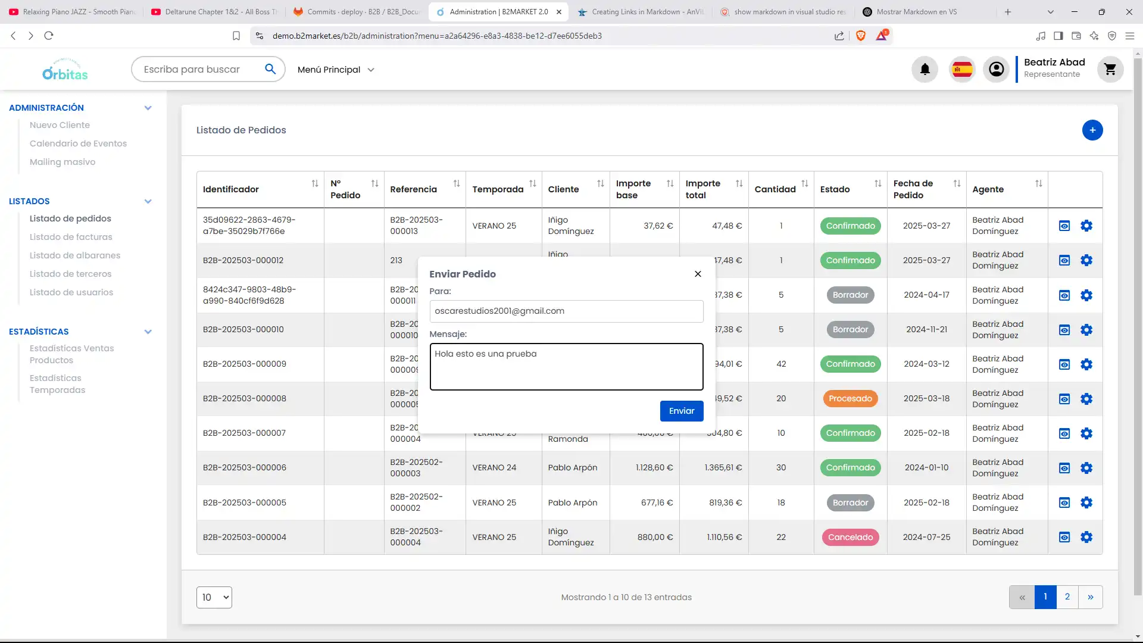1143x643 pixels.
Task: Expand the Menú Principal dropdown
Action: tap(336, 70)
